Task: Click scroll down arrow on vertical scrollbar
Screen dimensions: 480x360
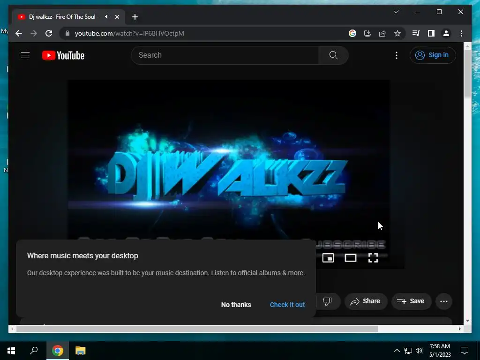Action: coord(467,321)
